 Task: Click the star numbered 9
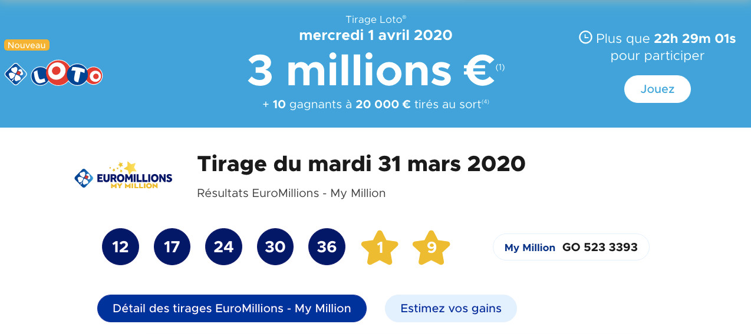(x=431, y=248)
